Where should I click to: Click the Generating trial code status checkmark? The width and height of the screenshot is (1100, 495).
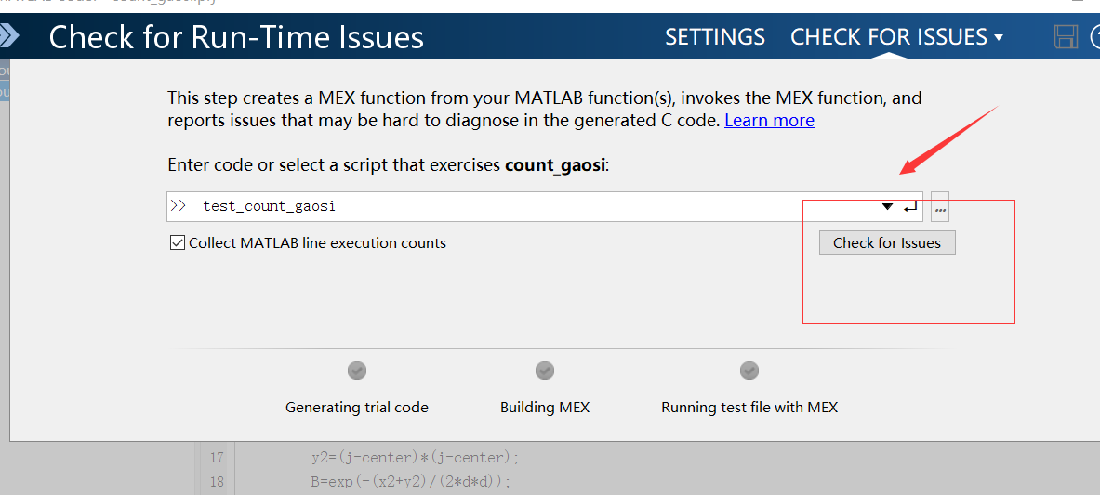[x=357, y=371]
